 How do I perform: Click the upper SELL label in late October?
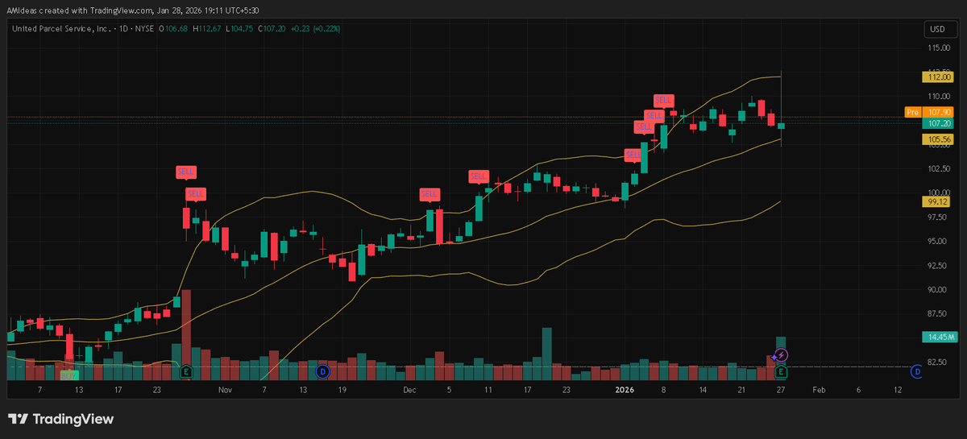[x=186, y=172]
